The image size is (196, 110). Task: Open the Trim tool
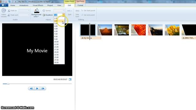[x=77, y=13]
